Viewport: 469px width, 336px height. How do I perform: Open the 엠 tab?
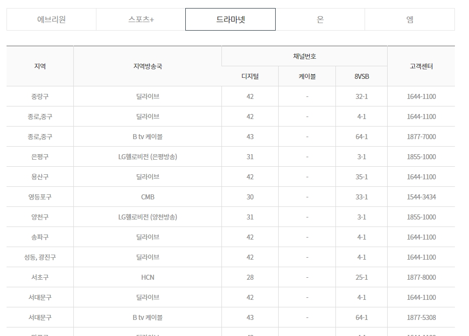[x=409, y=19]
